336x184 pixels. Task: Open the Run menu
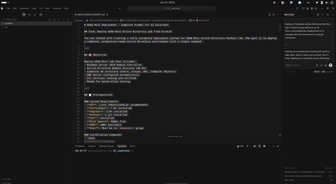(x=47, y=8)
